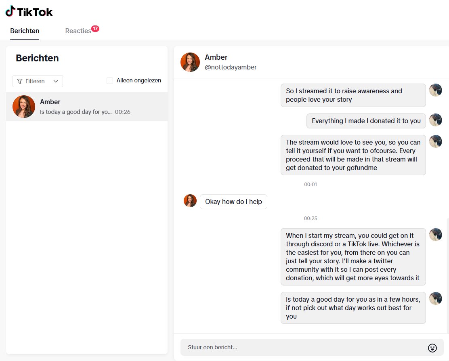The image size is (449, 361).
Task: Click the 00:01 timestamp
Action: pyautogui.click(x=311, y=185)
